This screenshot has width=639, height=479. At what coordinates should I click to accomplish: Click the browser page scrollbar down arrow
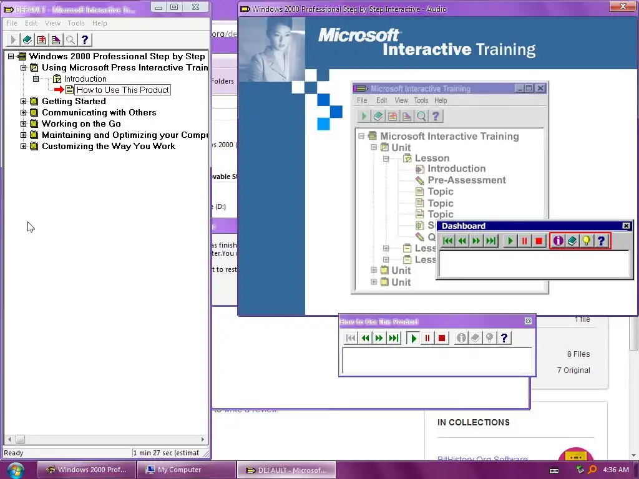(634, 455)
